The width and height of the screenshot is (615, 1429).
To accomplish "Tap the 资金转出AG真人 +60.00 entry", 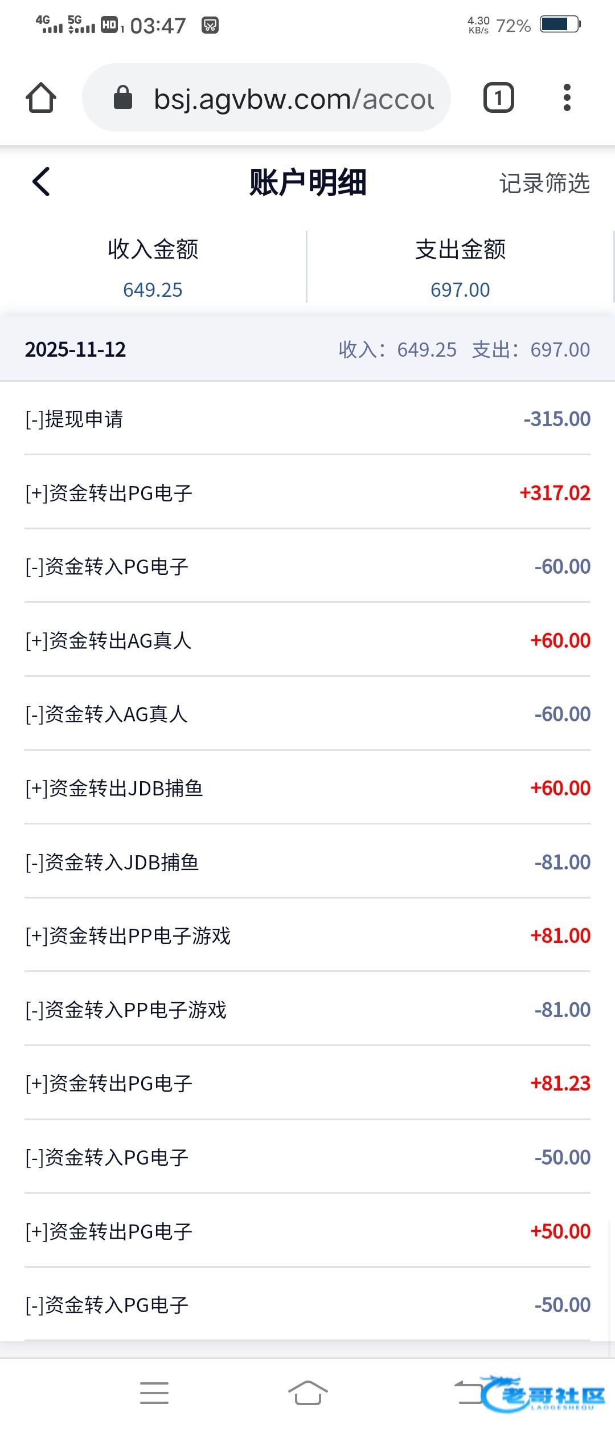I will tap(307, 640).
